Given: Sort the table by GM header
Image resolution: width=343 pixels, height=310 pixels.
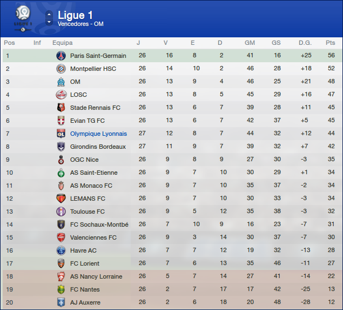Looking at the screenshot, I should pos(250,43).
